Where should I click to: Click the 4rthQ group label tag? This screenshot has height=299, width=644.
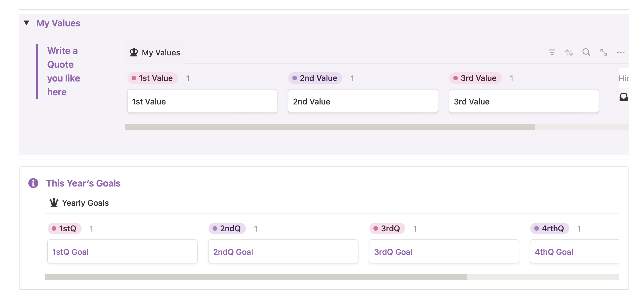click(x=549, y=228)
